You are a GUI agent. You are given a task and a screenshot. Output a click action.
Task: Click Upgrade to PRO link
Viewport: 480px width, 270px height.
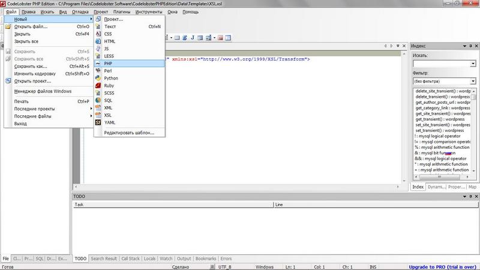(443, 267)
